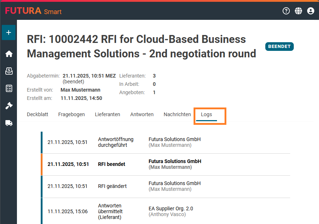
Task: Open the help question mark icon
Action: (x=286, y=11)
